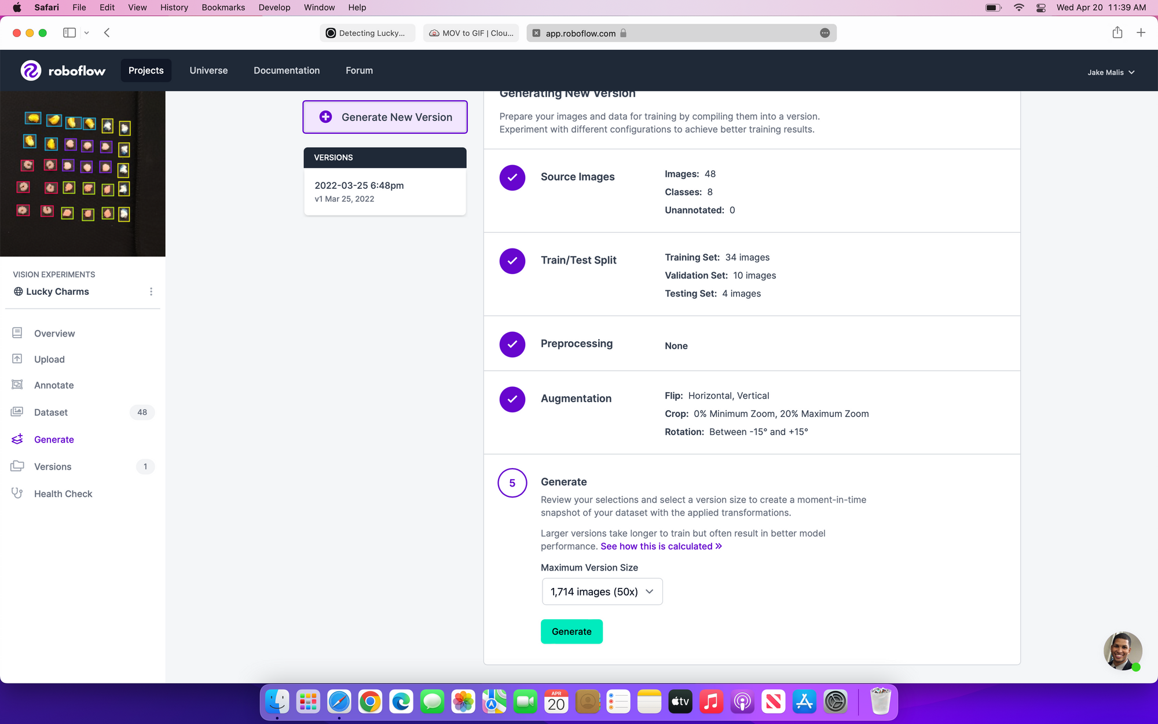Image resolution: width=1158 pixels, height=724 pixels.
Task: Click the Dataset images icon
Action: pyautogui.click(x=17, y=412)
